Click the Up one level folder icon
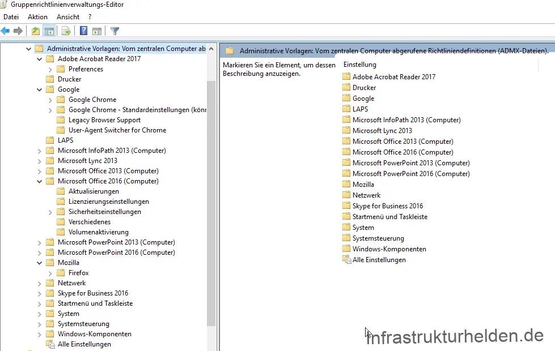Viewport: 555px width, 351px height. click(x=36, y=31)
